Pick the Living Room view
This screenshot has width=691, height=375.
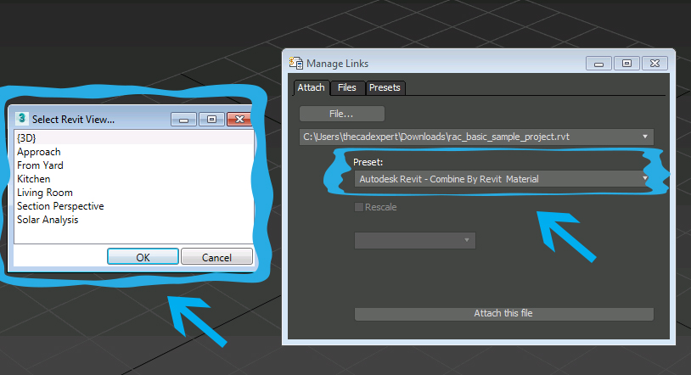[x=134, y=193]
